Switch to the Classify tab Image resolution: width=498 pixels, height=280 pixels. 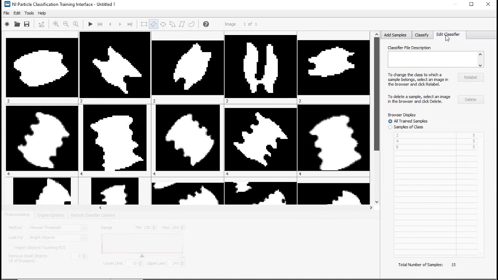pyautogui.click(x=422, y=35)
